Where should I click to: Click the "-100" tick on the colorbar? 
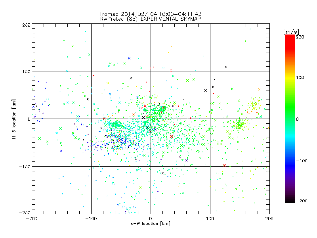pyautogui.click(x=302, y=161)
